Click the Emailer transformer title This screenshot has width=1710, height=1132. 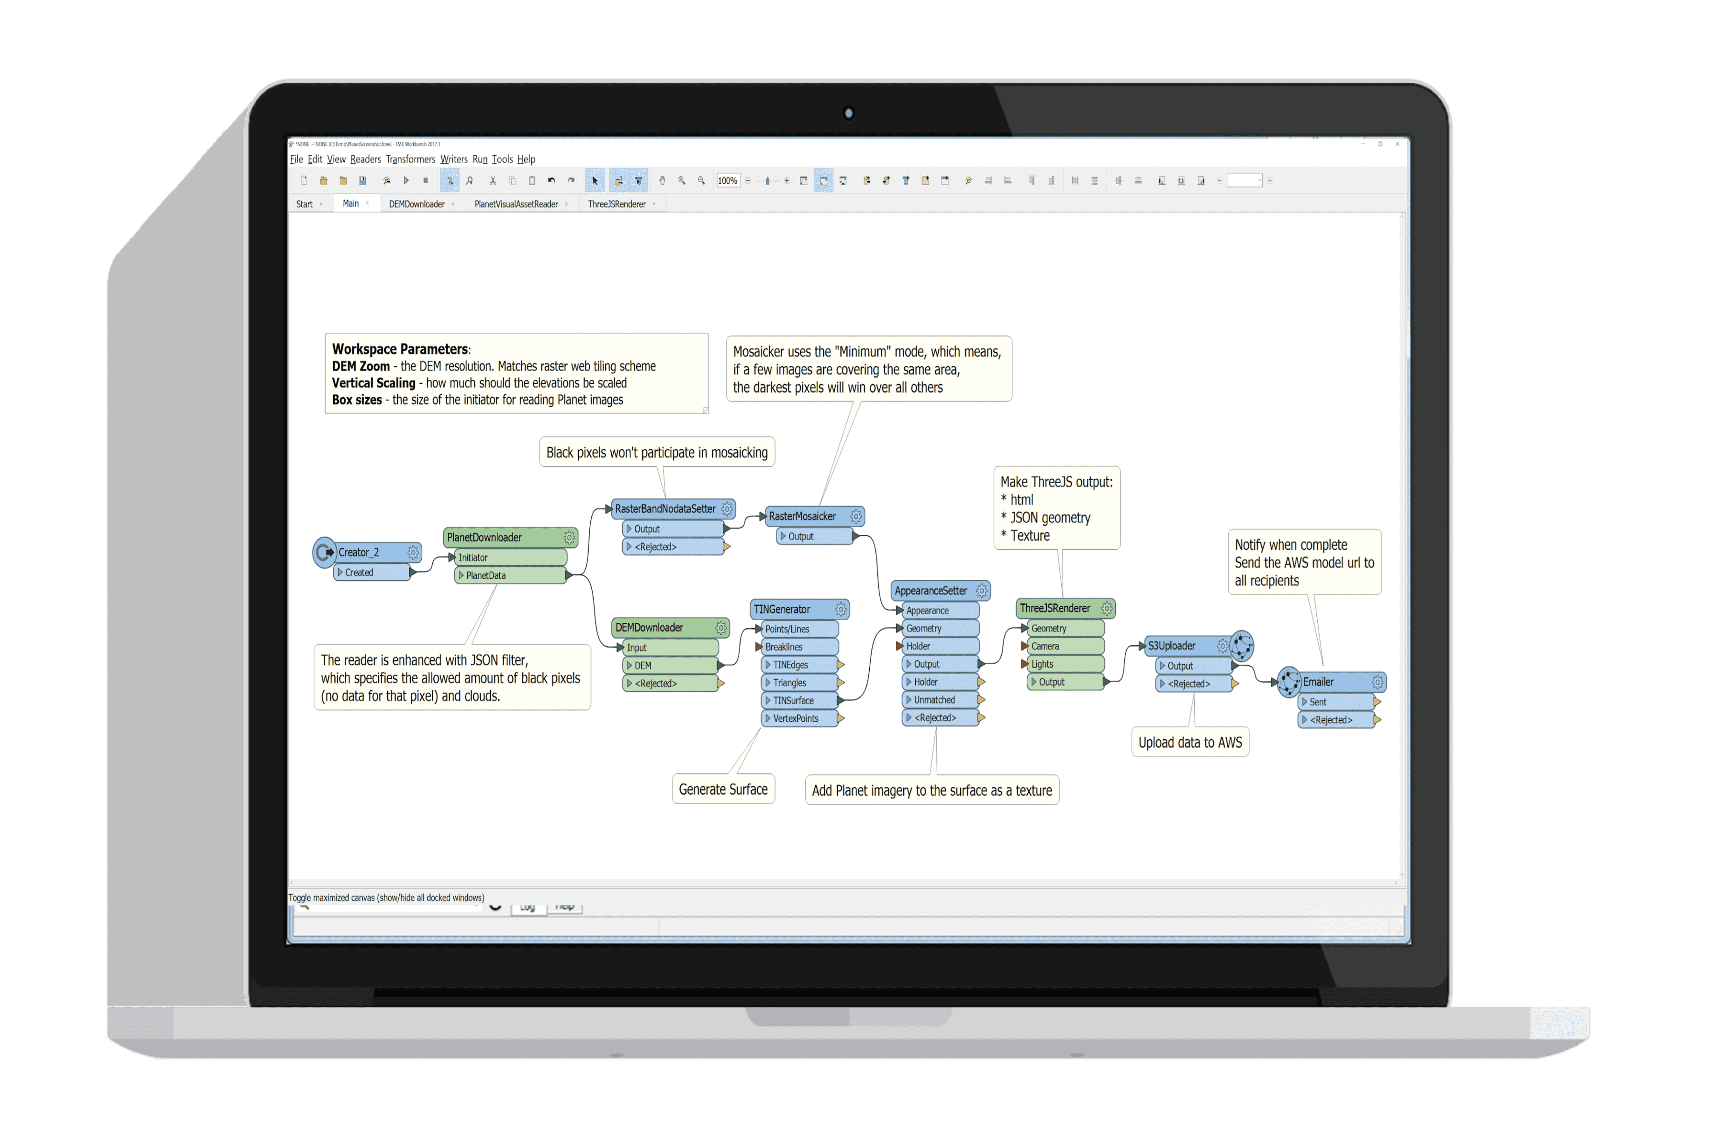pos(1318,682)
